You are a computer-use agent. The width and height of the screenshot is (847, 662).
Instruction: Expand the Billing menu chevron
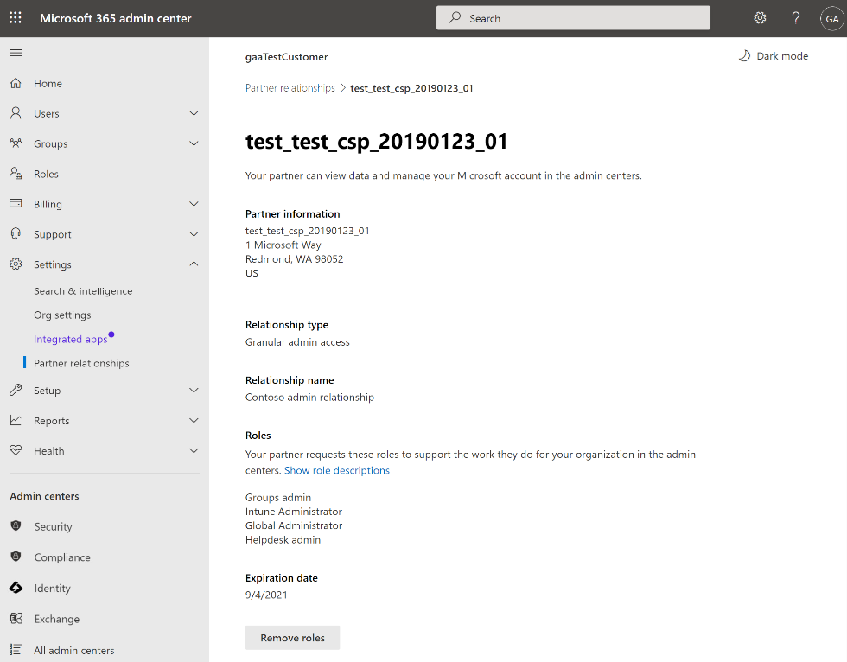pos(194,204)
